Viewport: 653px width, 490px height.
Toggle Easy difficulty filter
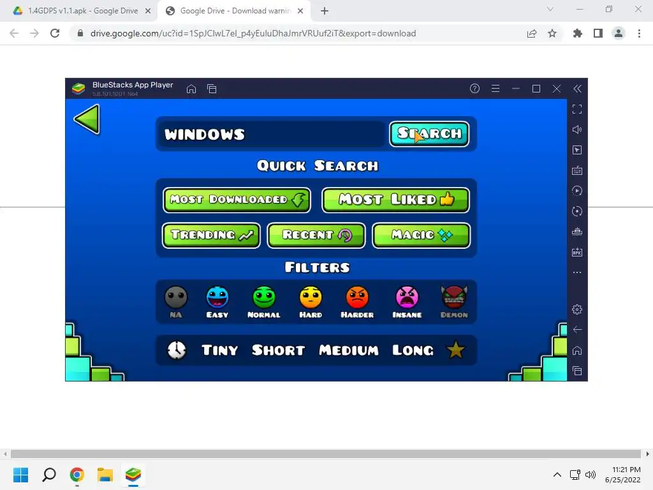pyautogui.click(x=217, y=302)
